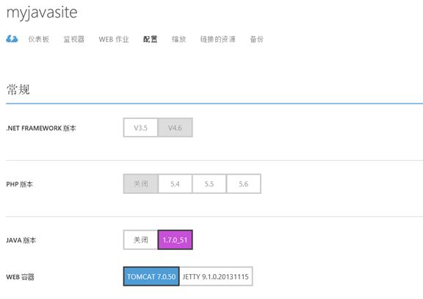Select JETTY 9.1.0.20131115 web container

pos(216,276)
